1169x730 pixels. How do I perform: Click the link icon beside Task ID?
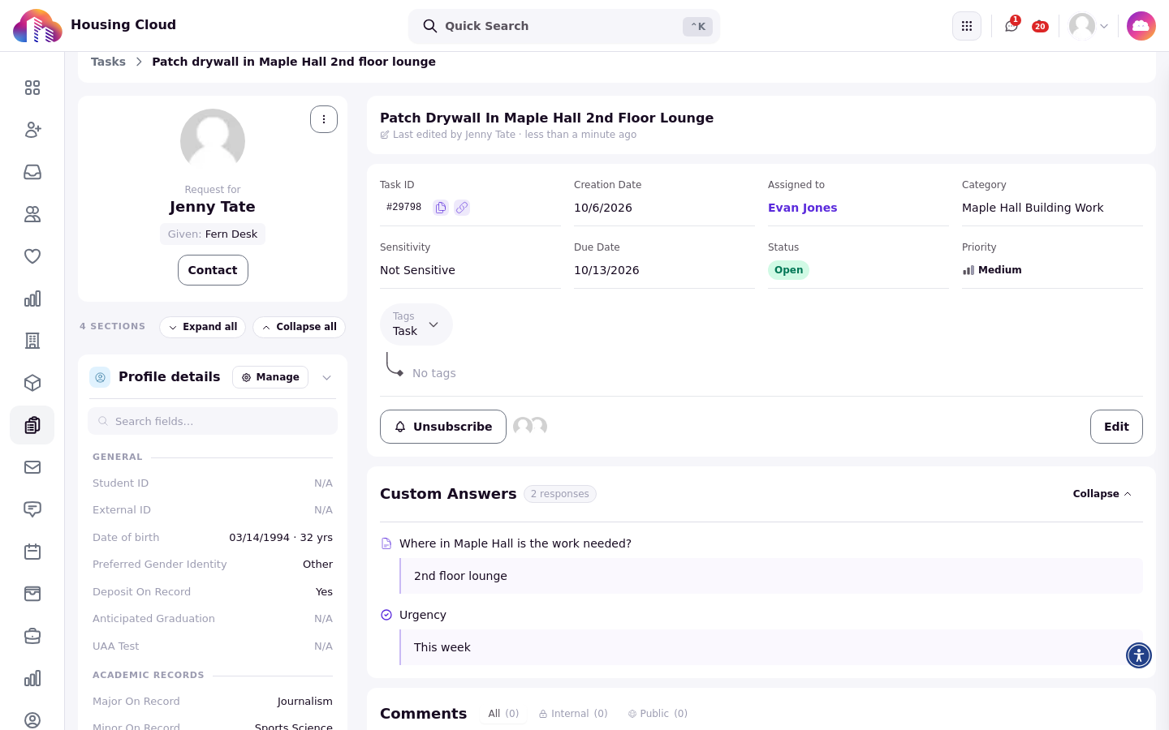(x=462, y=208)
